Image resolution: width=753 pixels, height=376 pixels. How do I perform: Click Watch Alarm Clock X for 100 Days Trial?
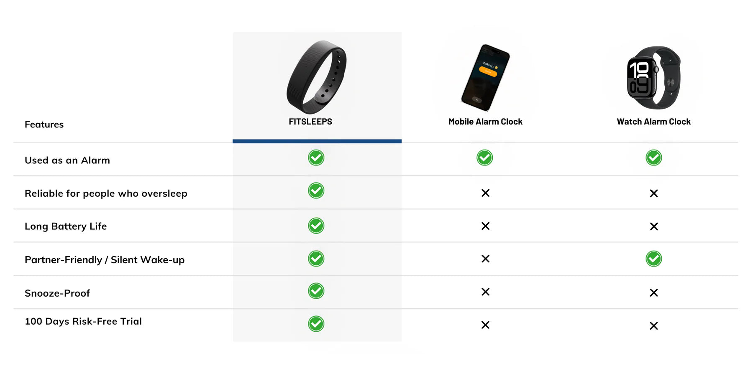pyautogui.click(x=654, y=326)
